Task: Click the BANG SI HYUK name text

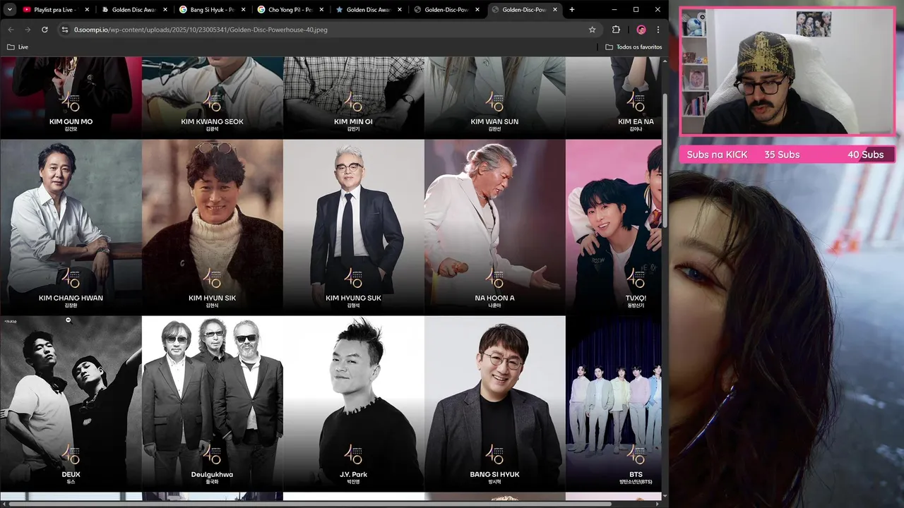Action: point(494,474)
